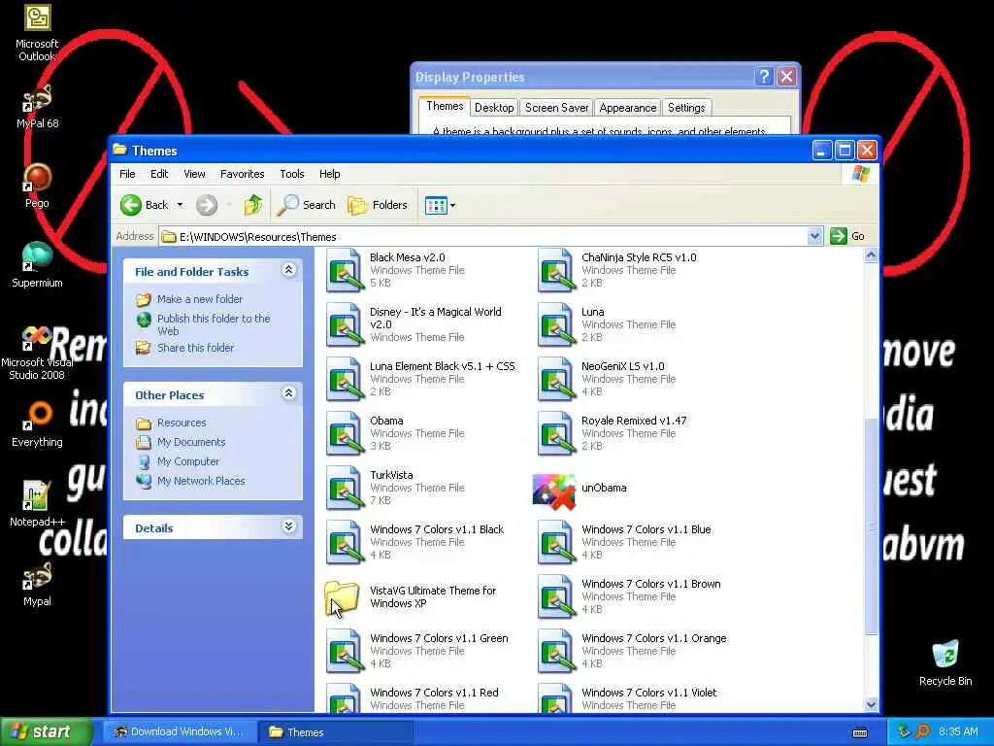
Task: Click the Back arrow in the Explorer toolbar
Action: (x=131, y=205)
